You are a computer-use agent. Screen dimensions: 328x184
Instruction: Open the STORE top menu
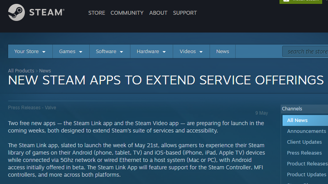coord(96,13)
